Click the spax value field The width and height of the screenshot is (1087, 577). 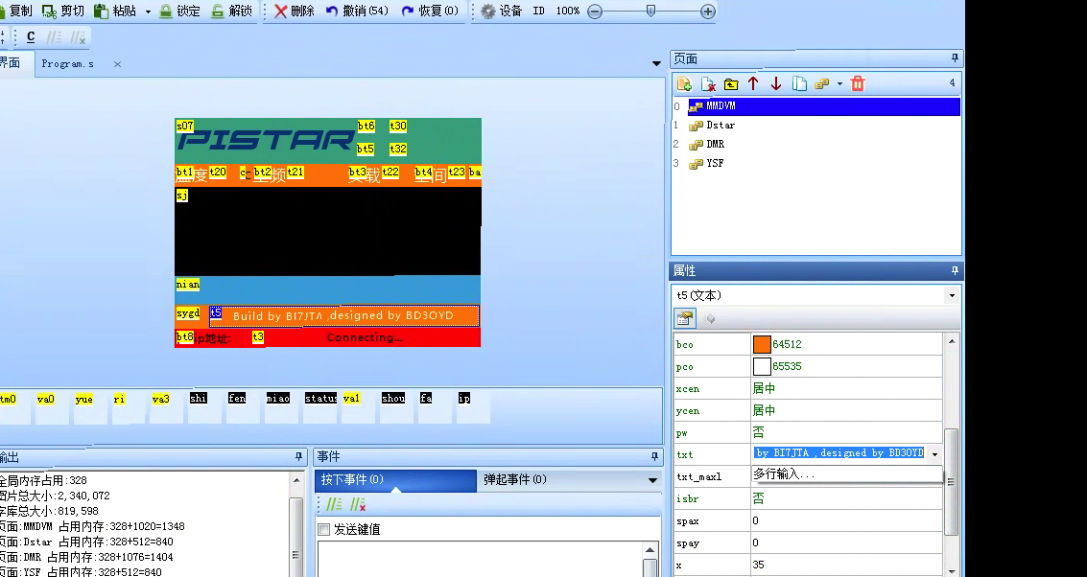click(x=846, y=520)
